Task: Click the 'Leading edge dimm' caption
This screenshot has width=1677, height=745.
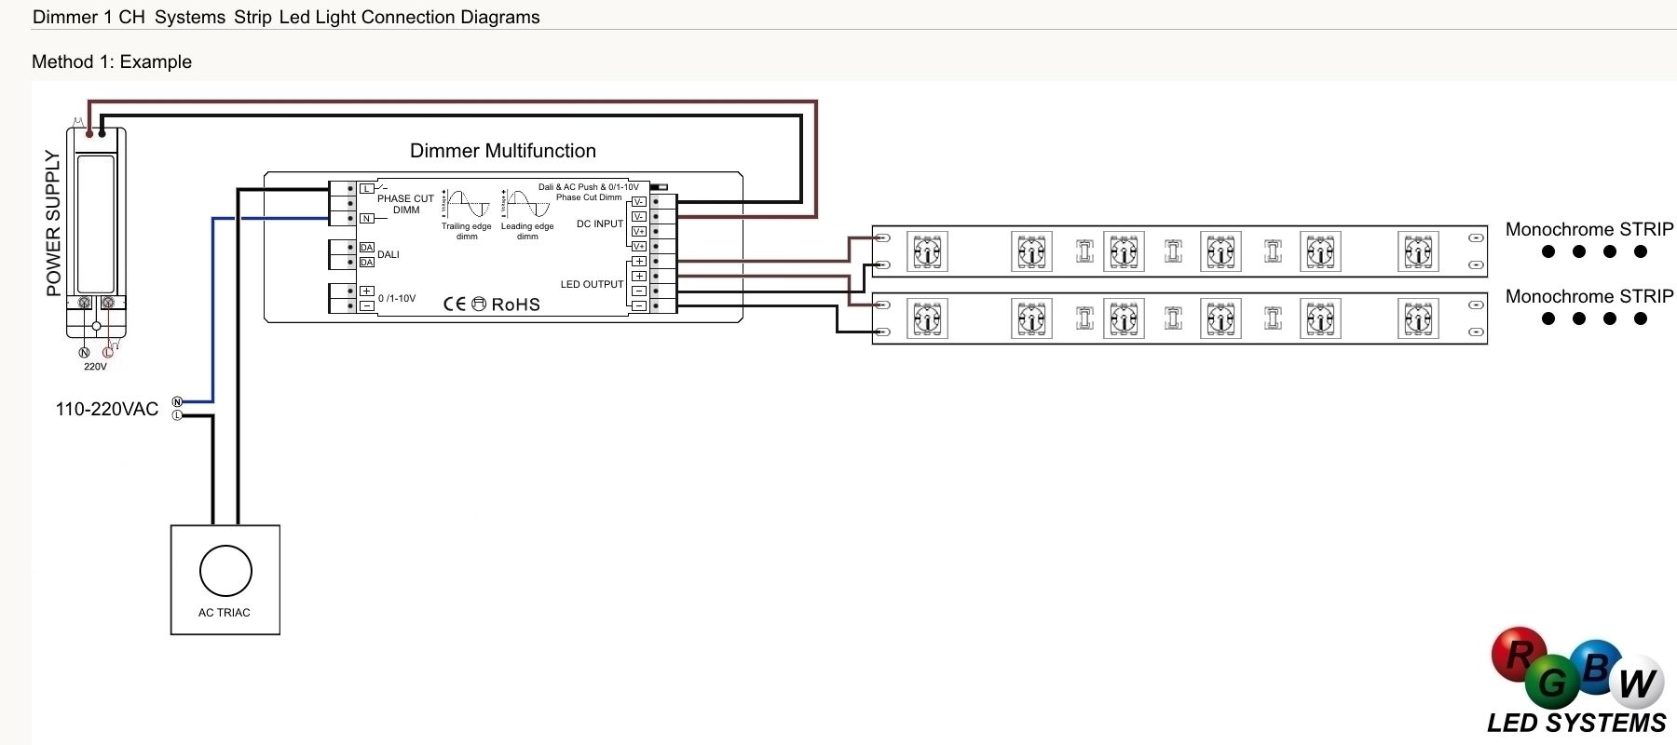Action: [x=527, y=231]
